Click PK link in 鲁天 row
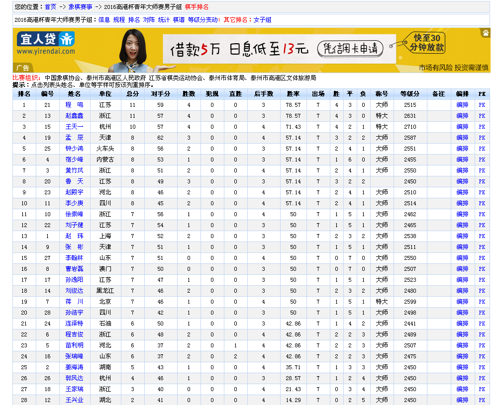This screenshot has width=503, height=405. coord(482,181)
